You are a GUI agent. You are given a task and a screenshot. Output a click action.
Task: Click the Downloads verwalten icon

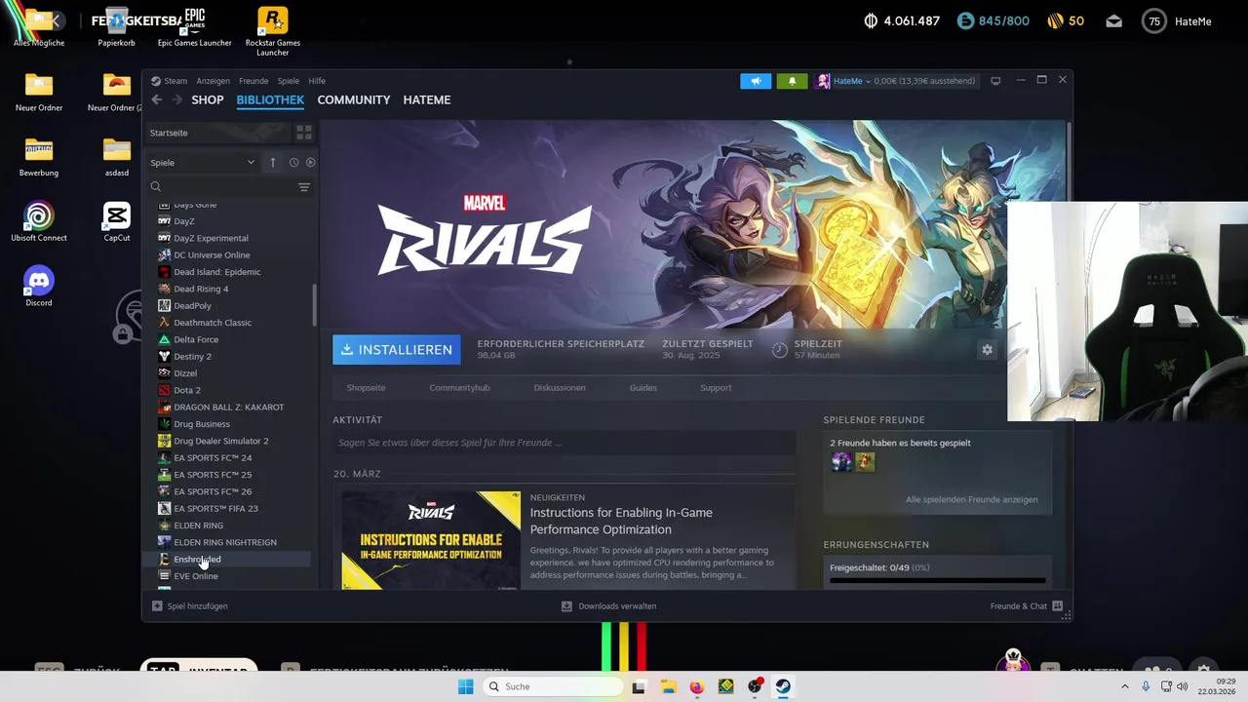point(566,605)
